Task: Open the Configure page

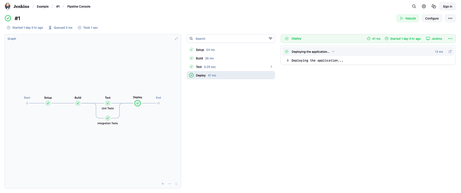Action: point(432,18)
